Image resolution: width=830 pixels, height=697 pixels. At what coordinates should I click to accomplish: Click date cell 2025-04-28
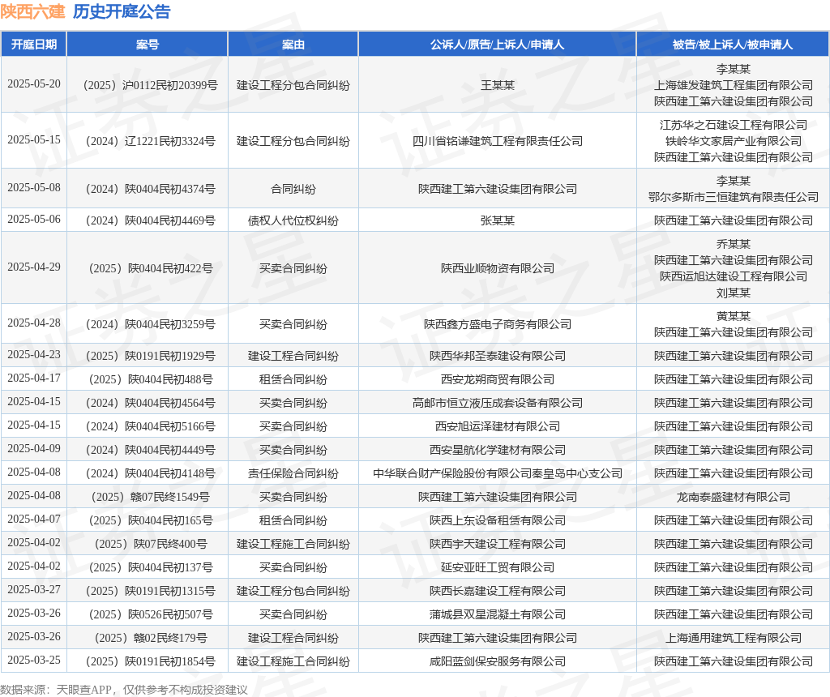click(x=34, y=323)
